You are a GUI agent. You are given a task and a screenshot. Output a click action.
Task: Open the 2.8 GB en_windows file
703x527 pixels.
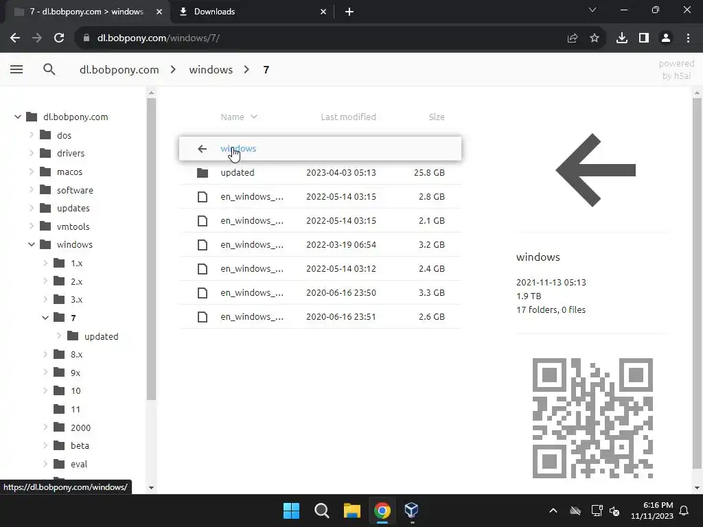pos(320,197)
